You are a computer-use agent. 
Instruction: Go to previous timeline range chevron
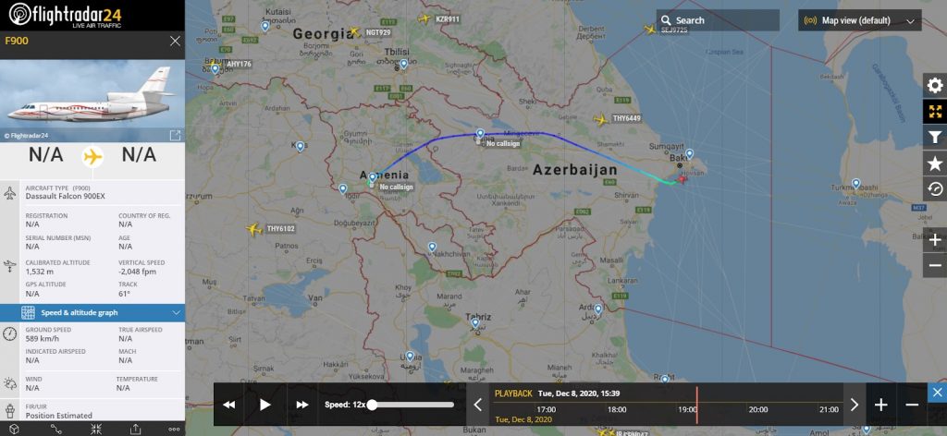click(x=477, y=405)
